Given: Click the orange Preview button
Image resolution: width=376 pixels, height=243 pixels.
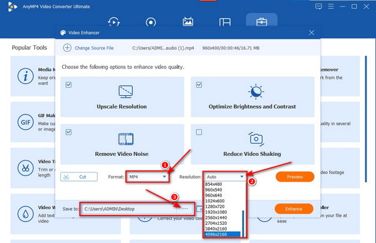Looking at the screenshot, I should pyautogui.click(x=295, y=177).
